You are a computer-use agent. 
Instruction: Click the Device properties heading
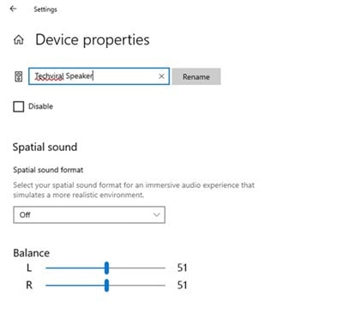(x=93, y=39)
